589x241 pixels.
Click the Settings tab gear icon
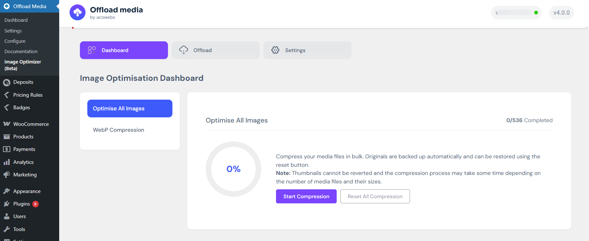(x=275, y=50)
